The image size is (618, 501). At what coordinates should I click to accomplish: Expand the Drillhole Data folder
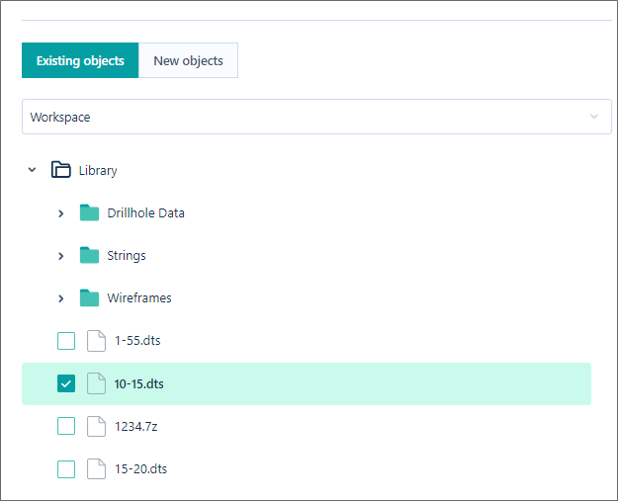(60, 213)
